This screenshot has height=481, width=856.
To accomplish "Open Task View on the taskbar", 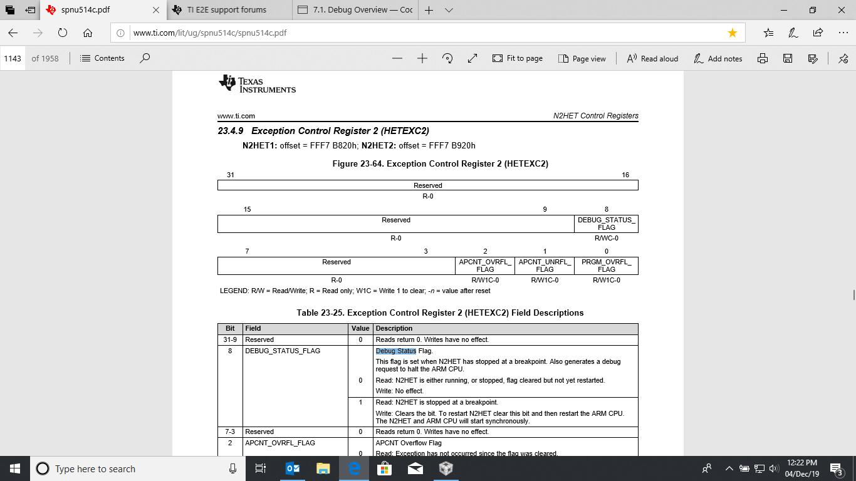I will click(x=261, y=468).
